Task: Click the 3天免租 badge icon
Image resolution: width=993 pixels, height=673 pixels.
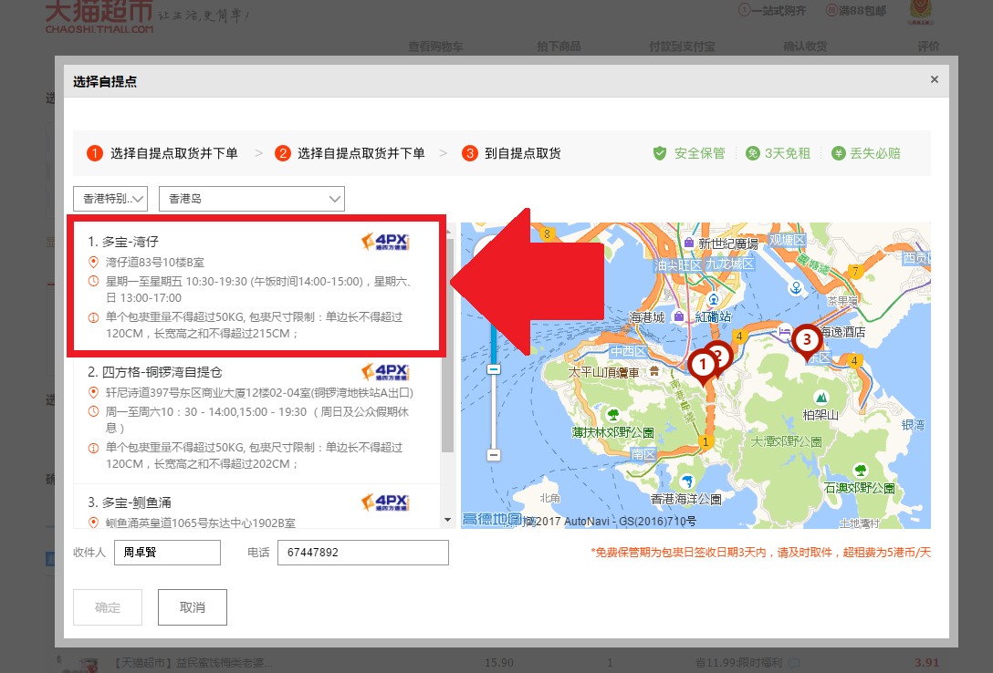Action: [752, 153]
